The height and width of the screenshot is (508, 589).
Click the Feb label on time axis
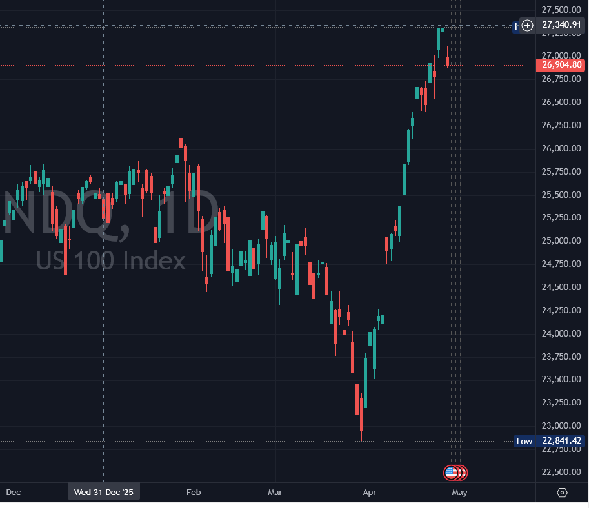click(194, 493)
